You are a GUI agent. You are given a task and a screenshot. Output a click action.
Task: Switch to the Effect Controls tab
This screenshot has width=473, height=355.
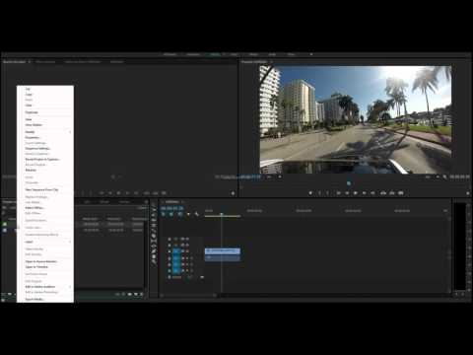coord(45,61)
